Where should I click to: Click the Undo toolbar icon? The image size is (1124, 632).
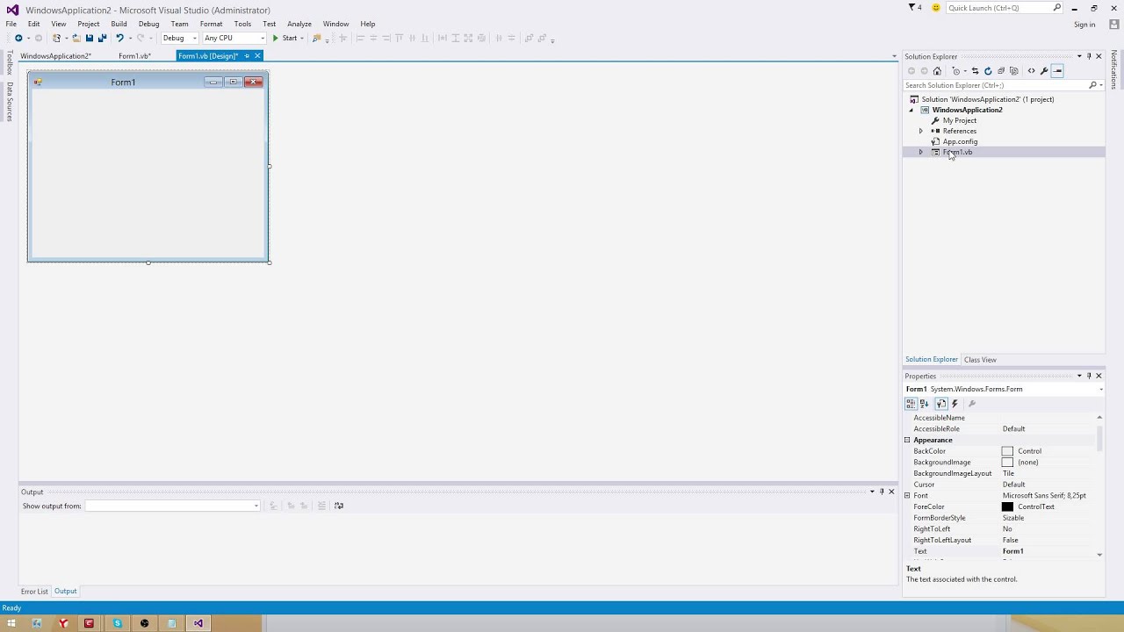tap(119, 38)
